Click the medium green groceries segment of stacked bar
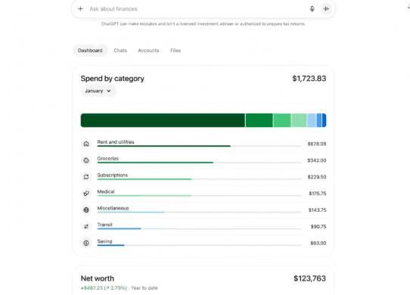410x295 pixels. click(x=259, y=120)
